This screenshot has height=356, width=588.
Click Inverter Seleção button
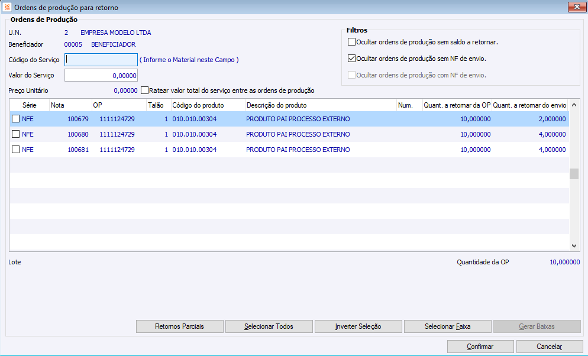point(358,326)
